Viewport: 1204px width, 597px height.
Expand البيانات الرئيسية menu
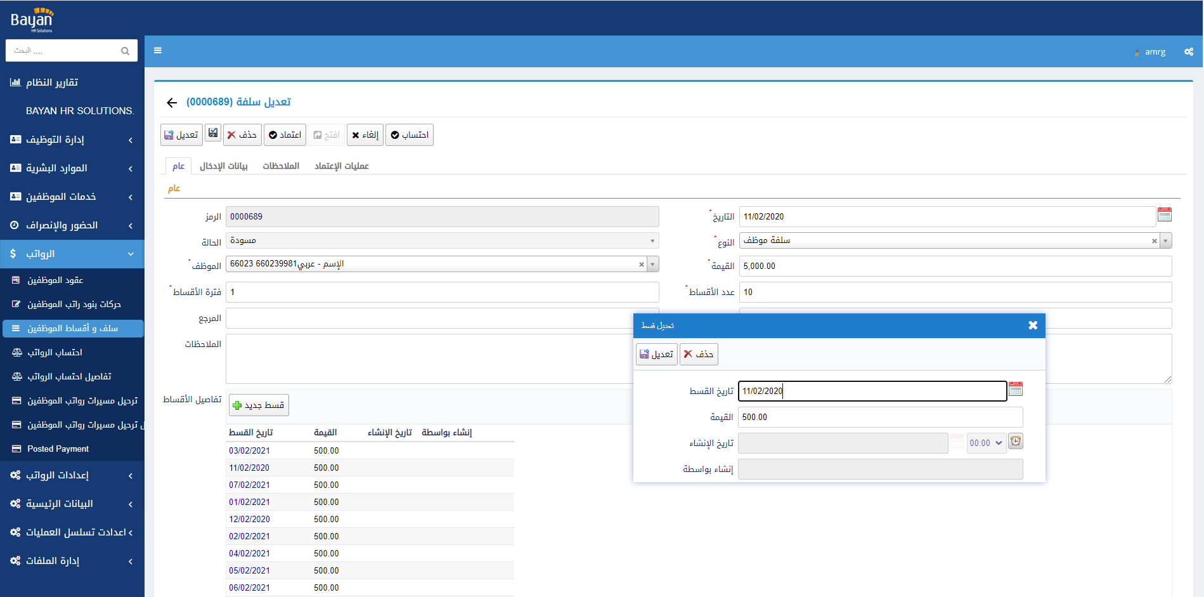pos(131,504)
